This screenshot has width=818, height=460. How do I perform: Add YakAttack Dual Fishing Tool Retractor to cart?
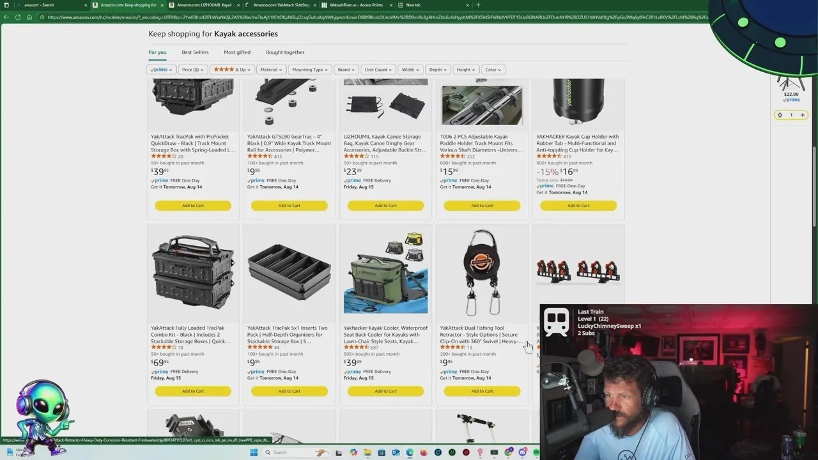tap(482, 391)
